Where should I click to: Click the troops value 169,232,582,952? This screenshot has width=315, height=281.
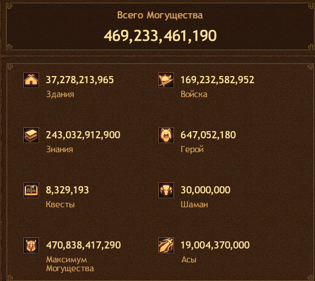click(x=218, y=80)
